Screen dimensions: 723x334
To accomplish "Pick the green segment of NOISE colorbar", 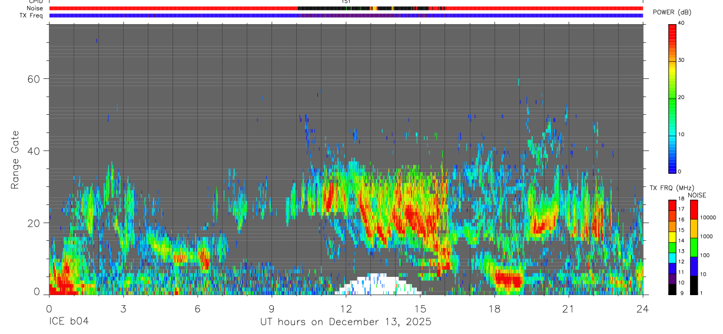I will pos(694,247).
